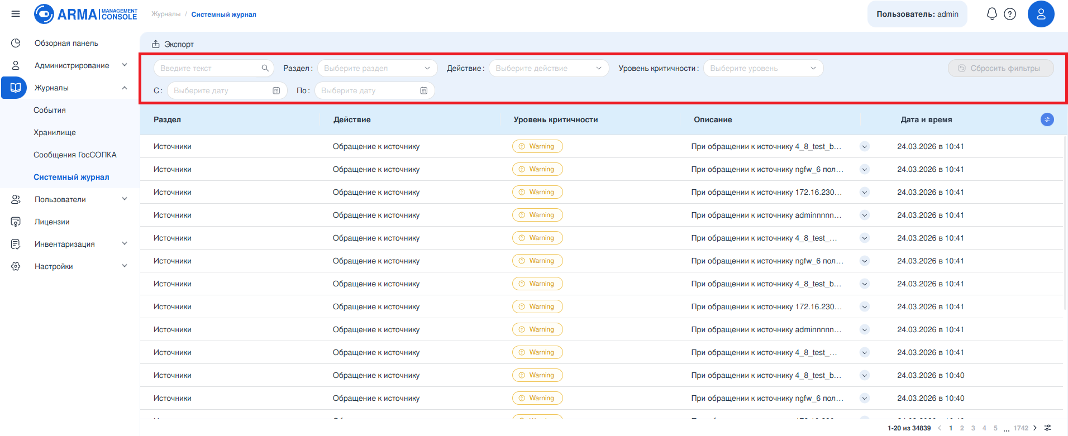Click the 'С' start date field
The height and width of the screenshot is (436, 1068).
[227, 90]
